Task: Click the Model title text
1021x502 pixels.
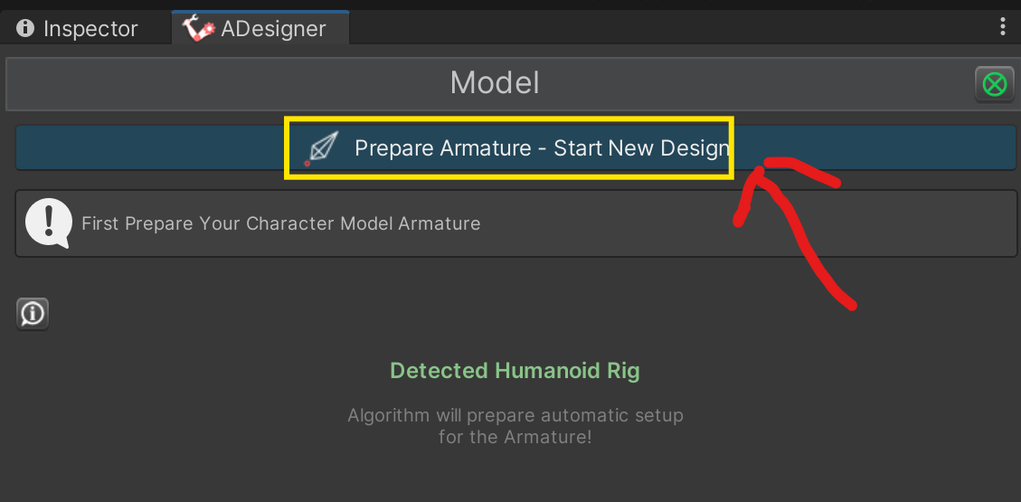Action: [x=495, y=83]
